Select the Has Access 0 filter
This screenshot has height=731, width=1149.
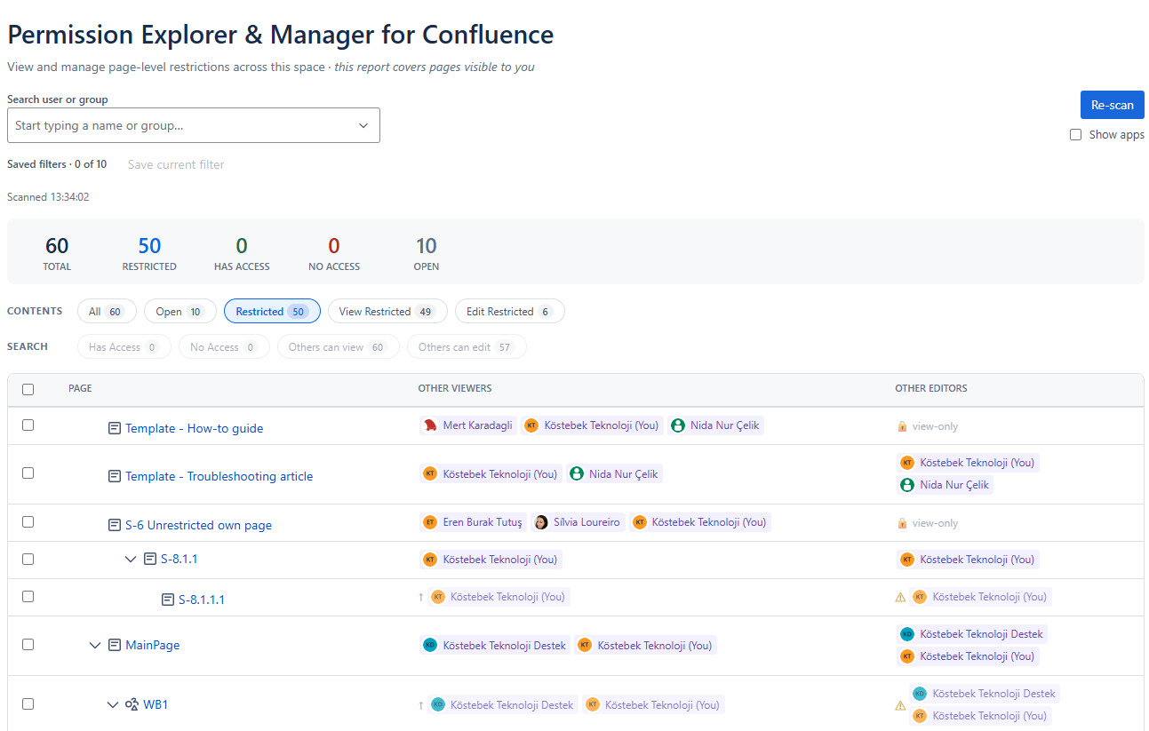pos(124,347)
